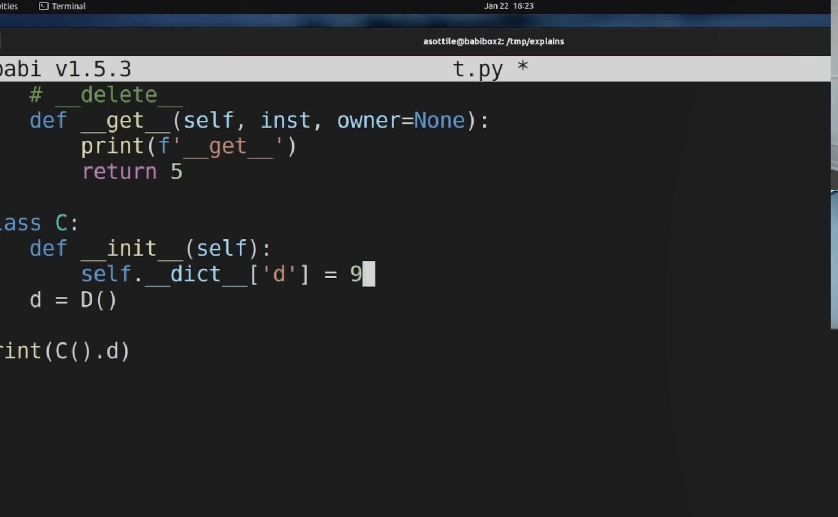Click the __delete__ comment line
This screenshot has height=517, width=838.
106,94
